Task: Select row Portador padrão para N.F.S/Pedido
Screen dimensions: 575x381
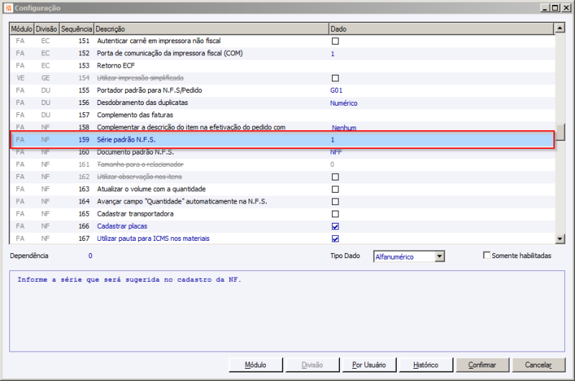Action: 282,91
